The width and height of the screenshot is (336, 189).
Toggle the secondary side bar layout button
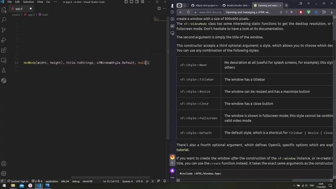coord(137,2)
